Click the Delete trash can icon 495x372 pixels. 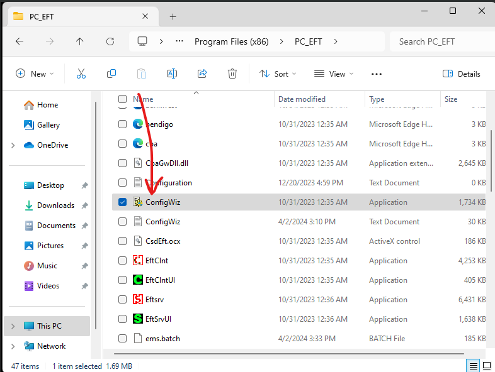232,74
